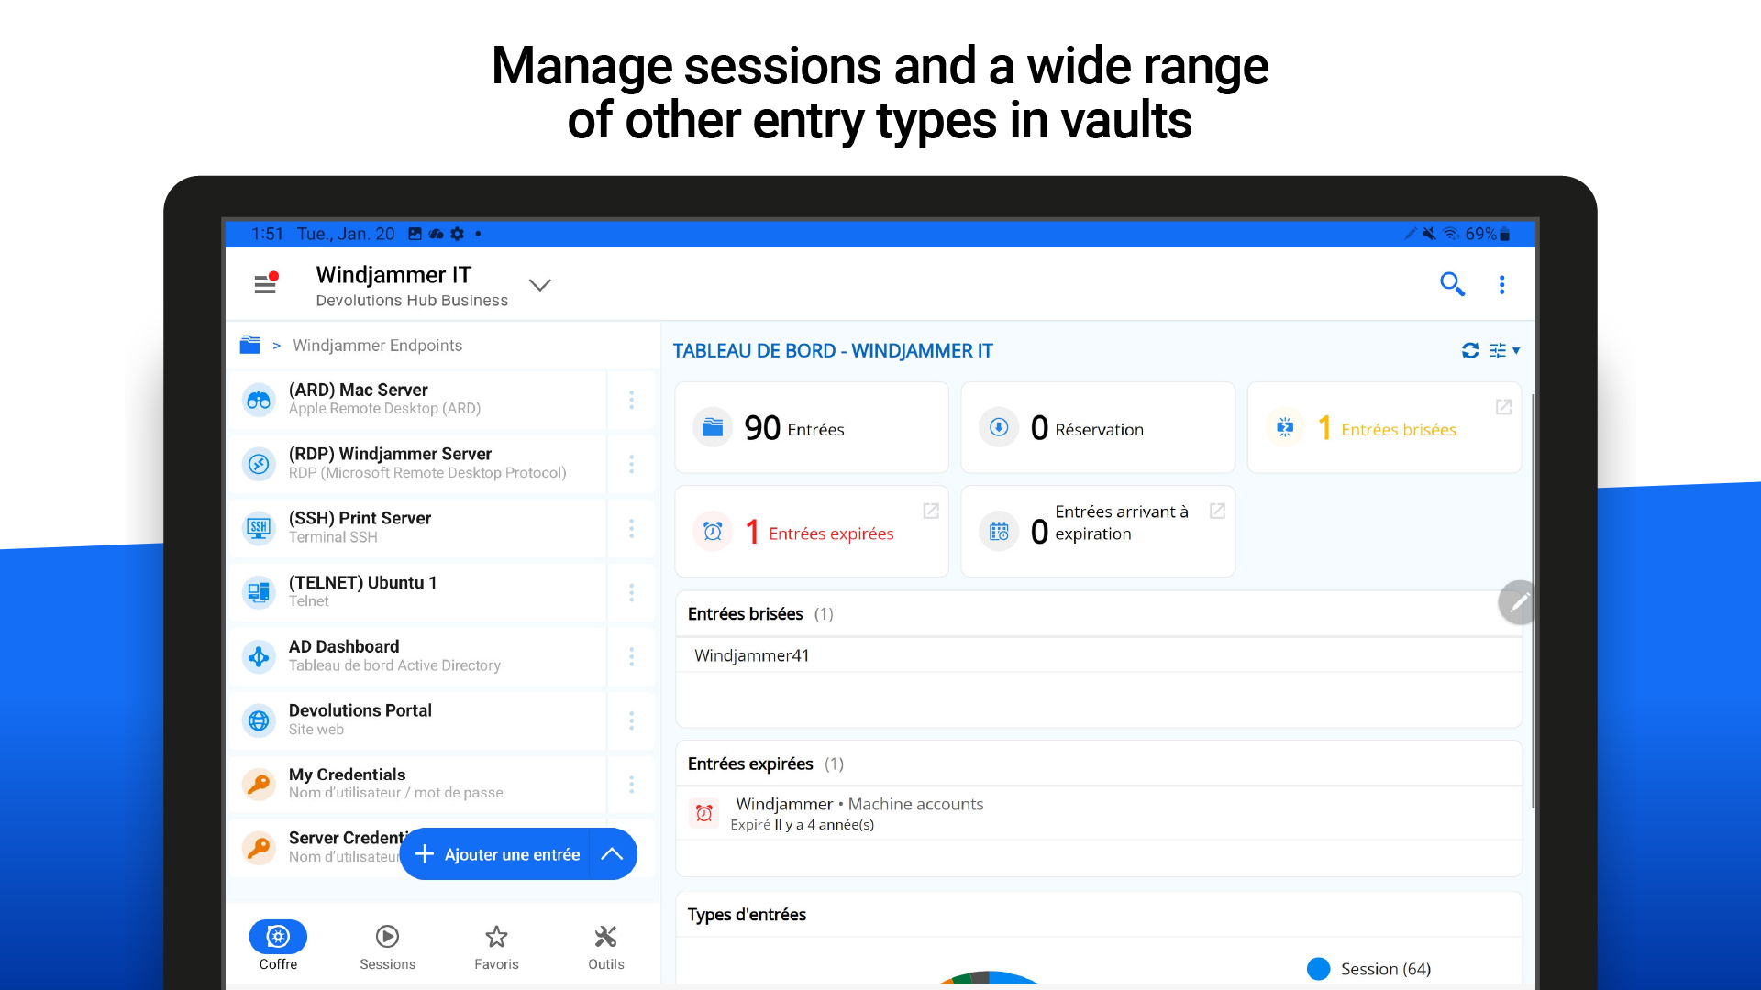
Task: Refresh the dashboard
Action: click(x=1470, y=350)
